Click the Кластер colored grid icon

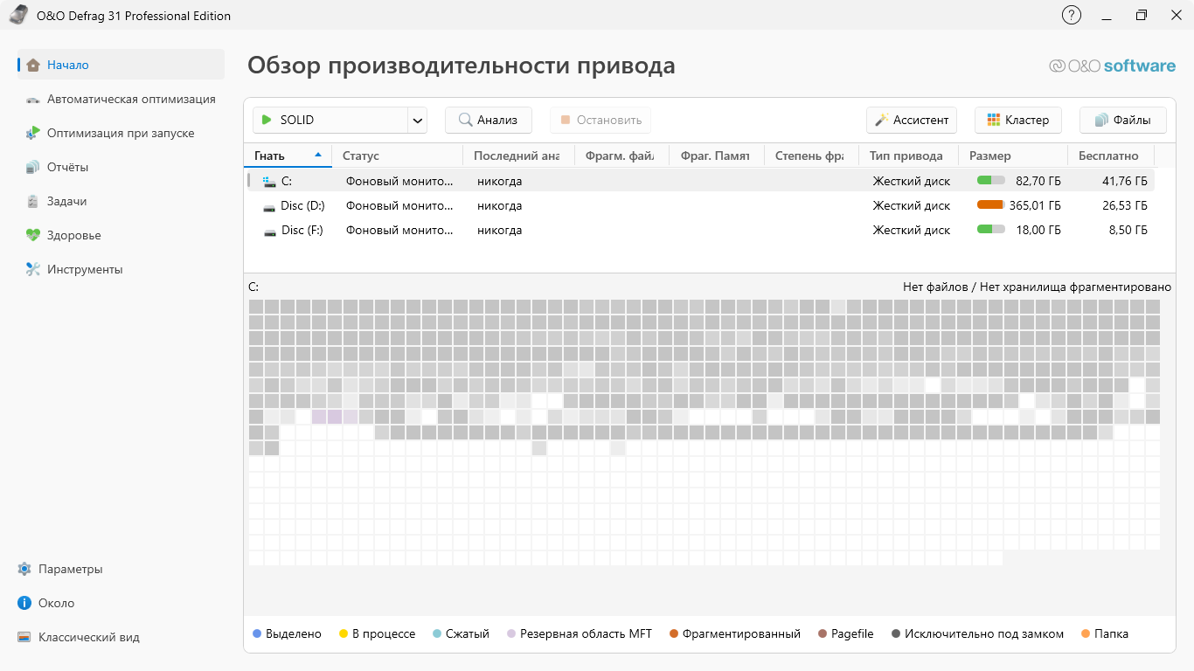pyautogui.click(x=993, y=120)
